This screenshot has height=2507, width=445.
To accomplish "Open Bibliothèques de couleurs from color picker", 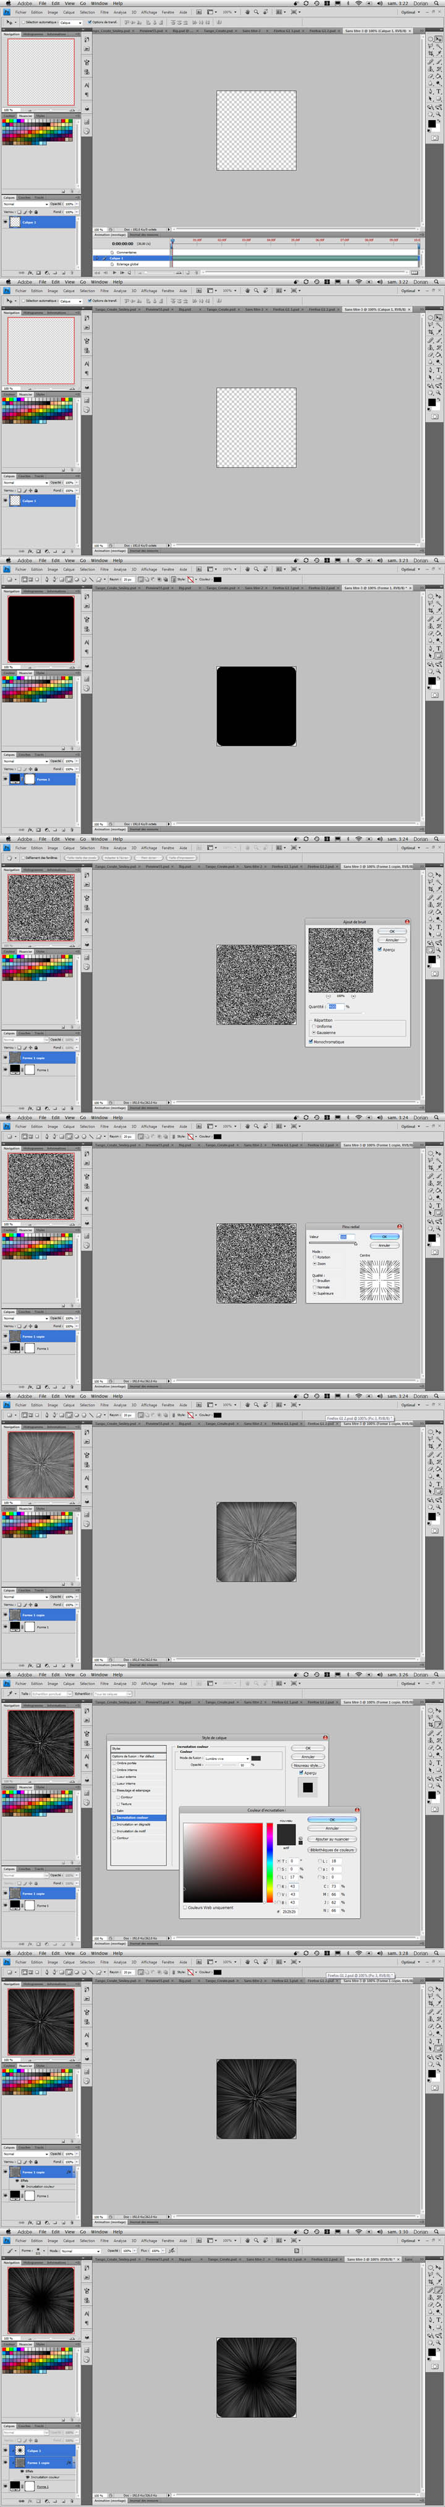I will 331,1850.
